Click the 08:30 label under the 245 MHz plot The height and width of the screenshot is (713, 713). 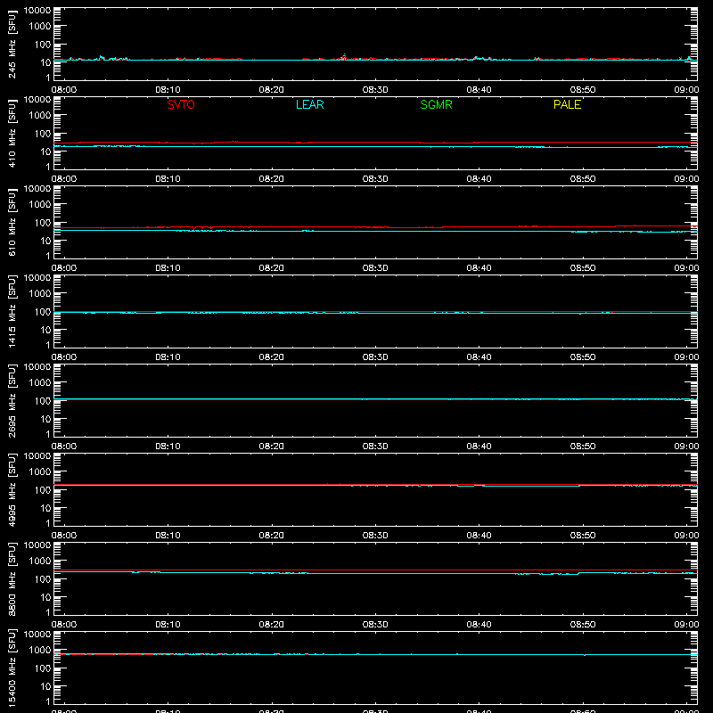click(375, 90)
